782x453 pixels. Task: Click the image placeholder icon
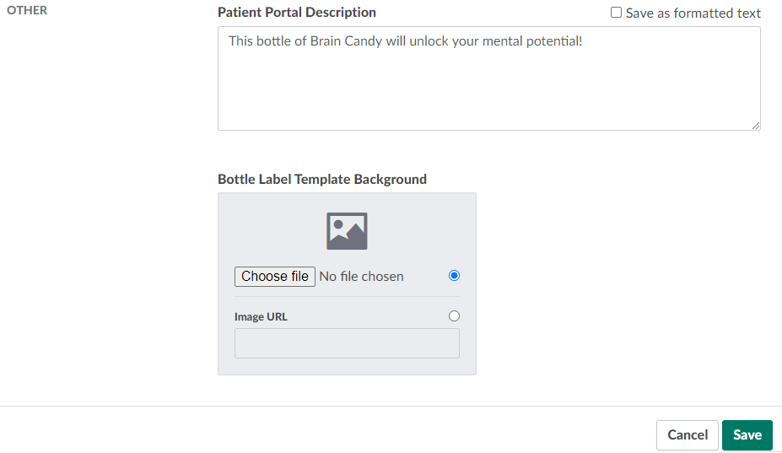click(347, 231)
